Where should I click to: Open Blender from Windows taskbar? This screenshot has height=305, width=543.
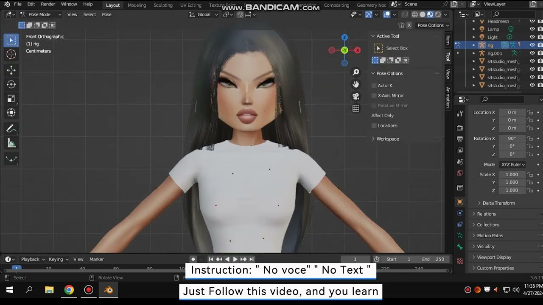coord(109,290)
